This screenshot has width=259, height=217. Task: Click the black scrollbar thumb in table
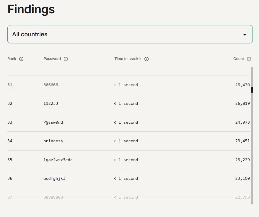(x=252, y=90)
